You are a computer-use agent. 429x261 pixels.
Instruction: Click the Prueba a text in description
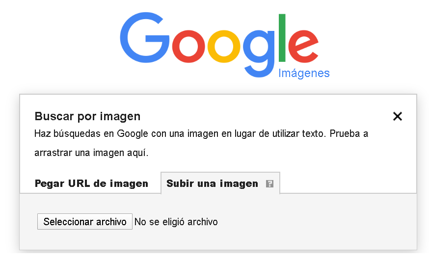pyautogui.click(x=349, y=133)
